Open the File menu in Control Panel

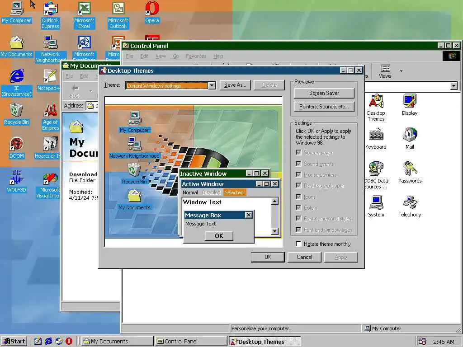pos(129,56)
